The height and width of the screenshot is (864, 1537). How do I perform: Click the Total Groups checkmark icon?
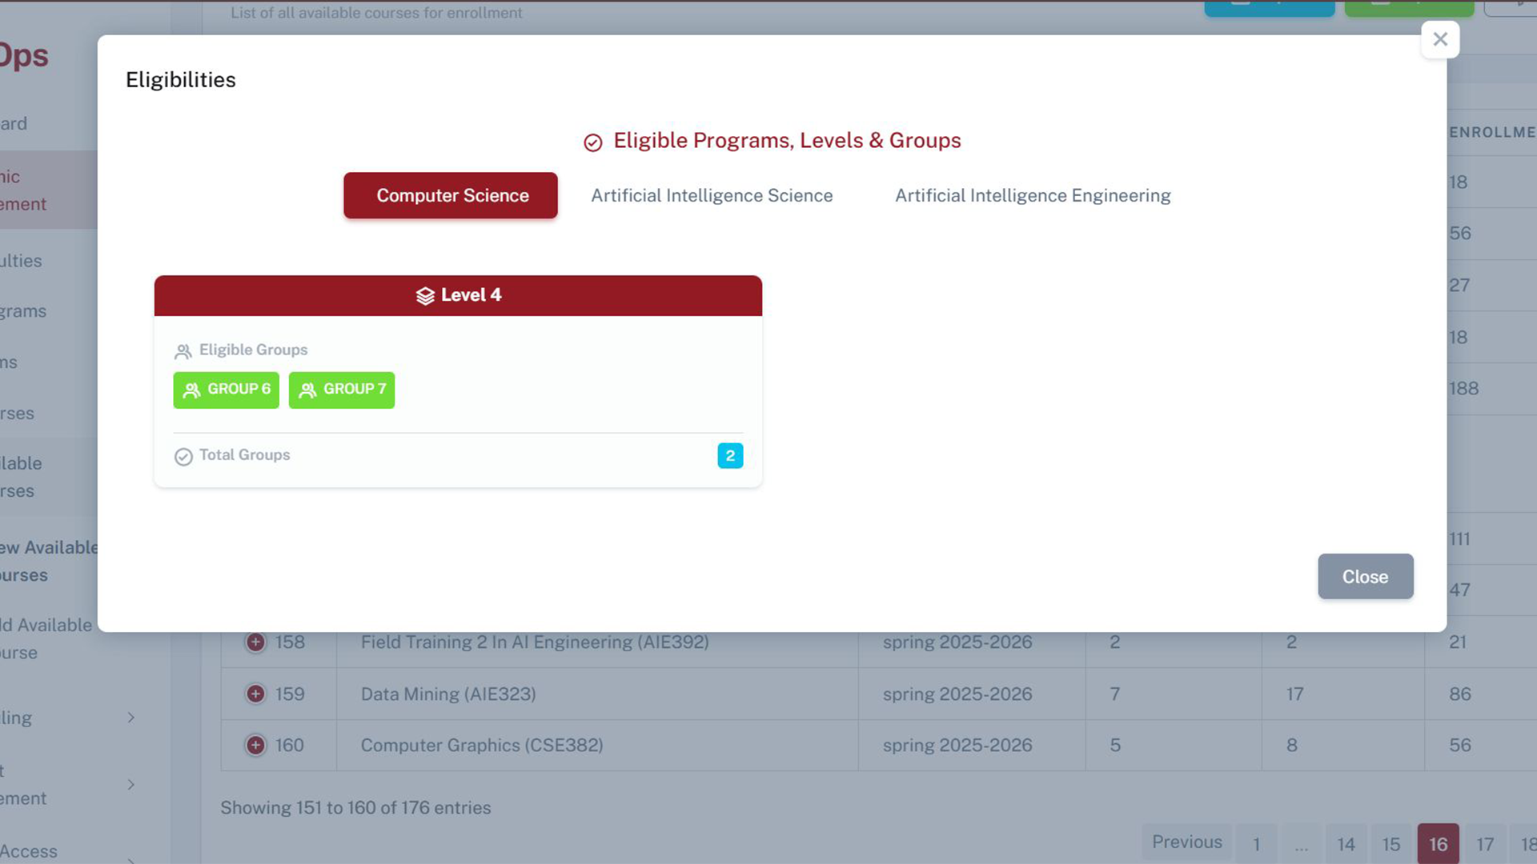click(x=183, y=456)
